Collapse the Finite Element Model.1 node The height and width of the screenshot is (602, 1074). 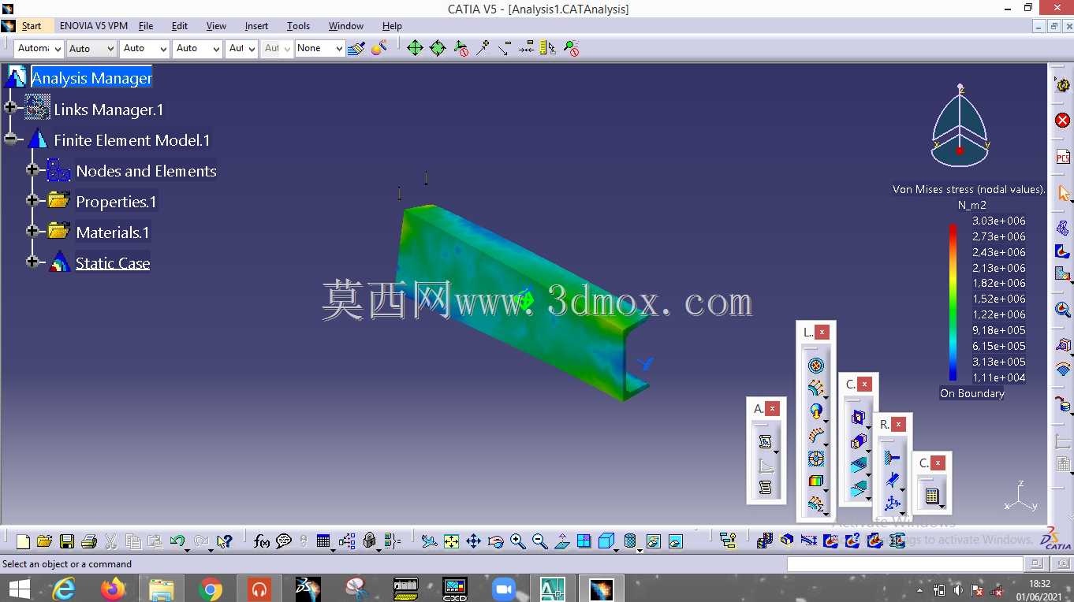click(x=10, y=139)
